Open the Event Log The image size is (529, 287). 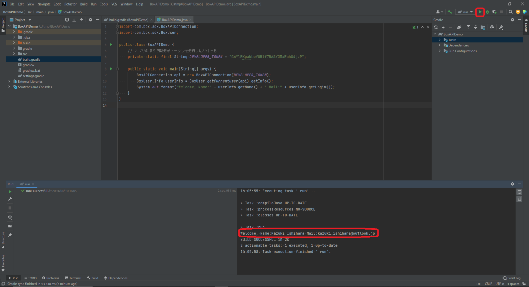(x=511, y=278)
